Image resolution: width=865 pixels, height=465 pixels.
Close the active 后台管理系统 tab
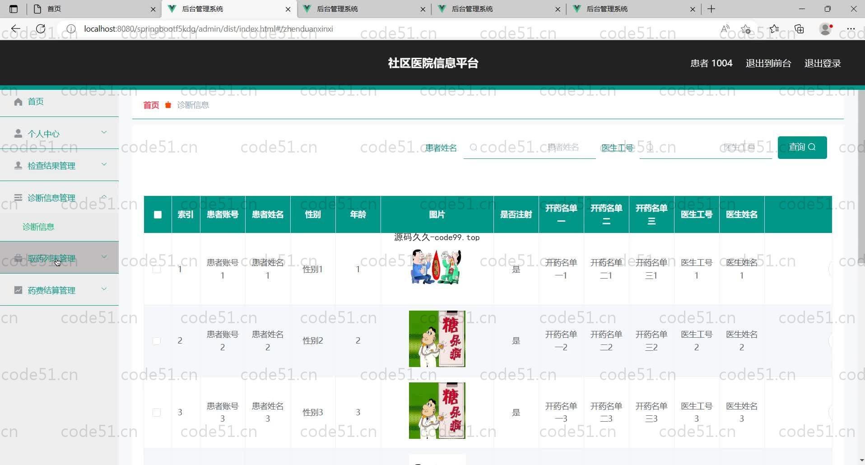click(288, 9)
